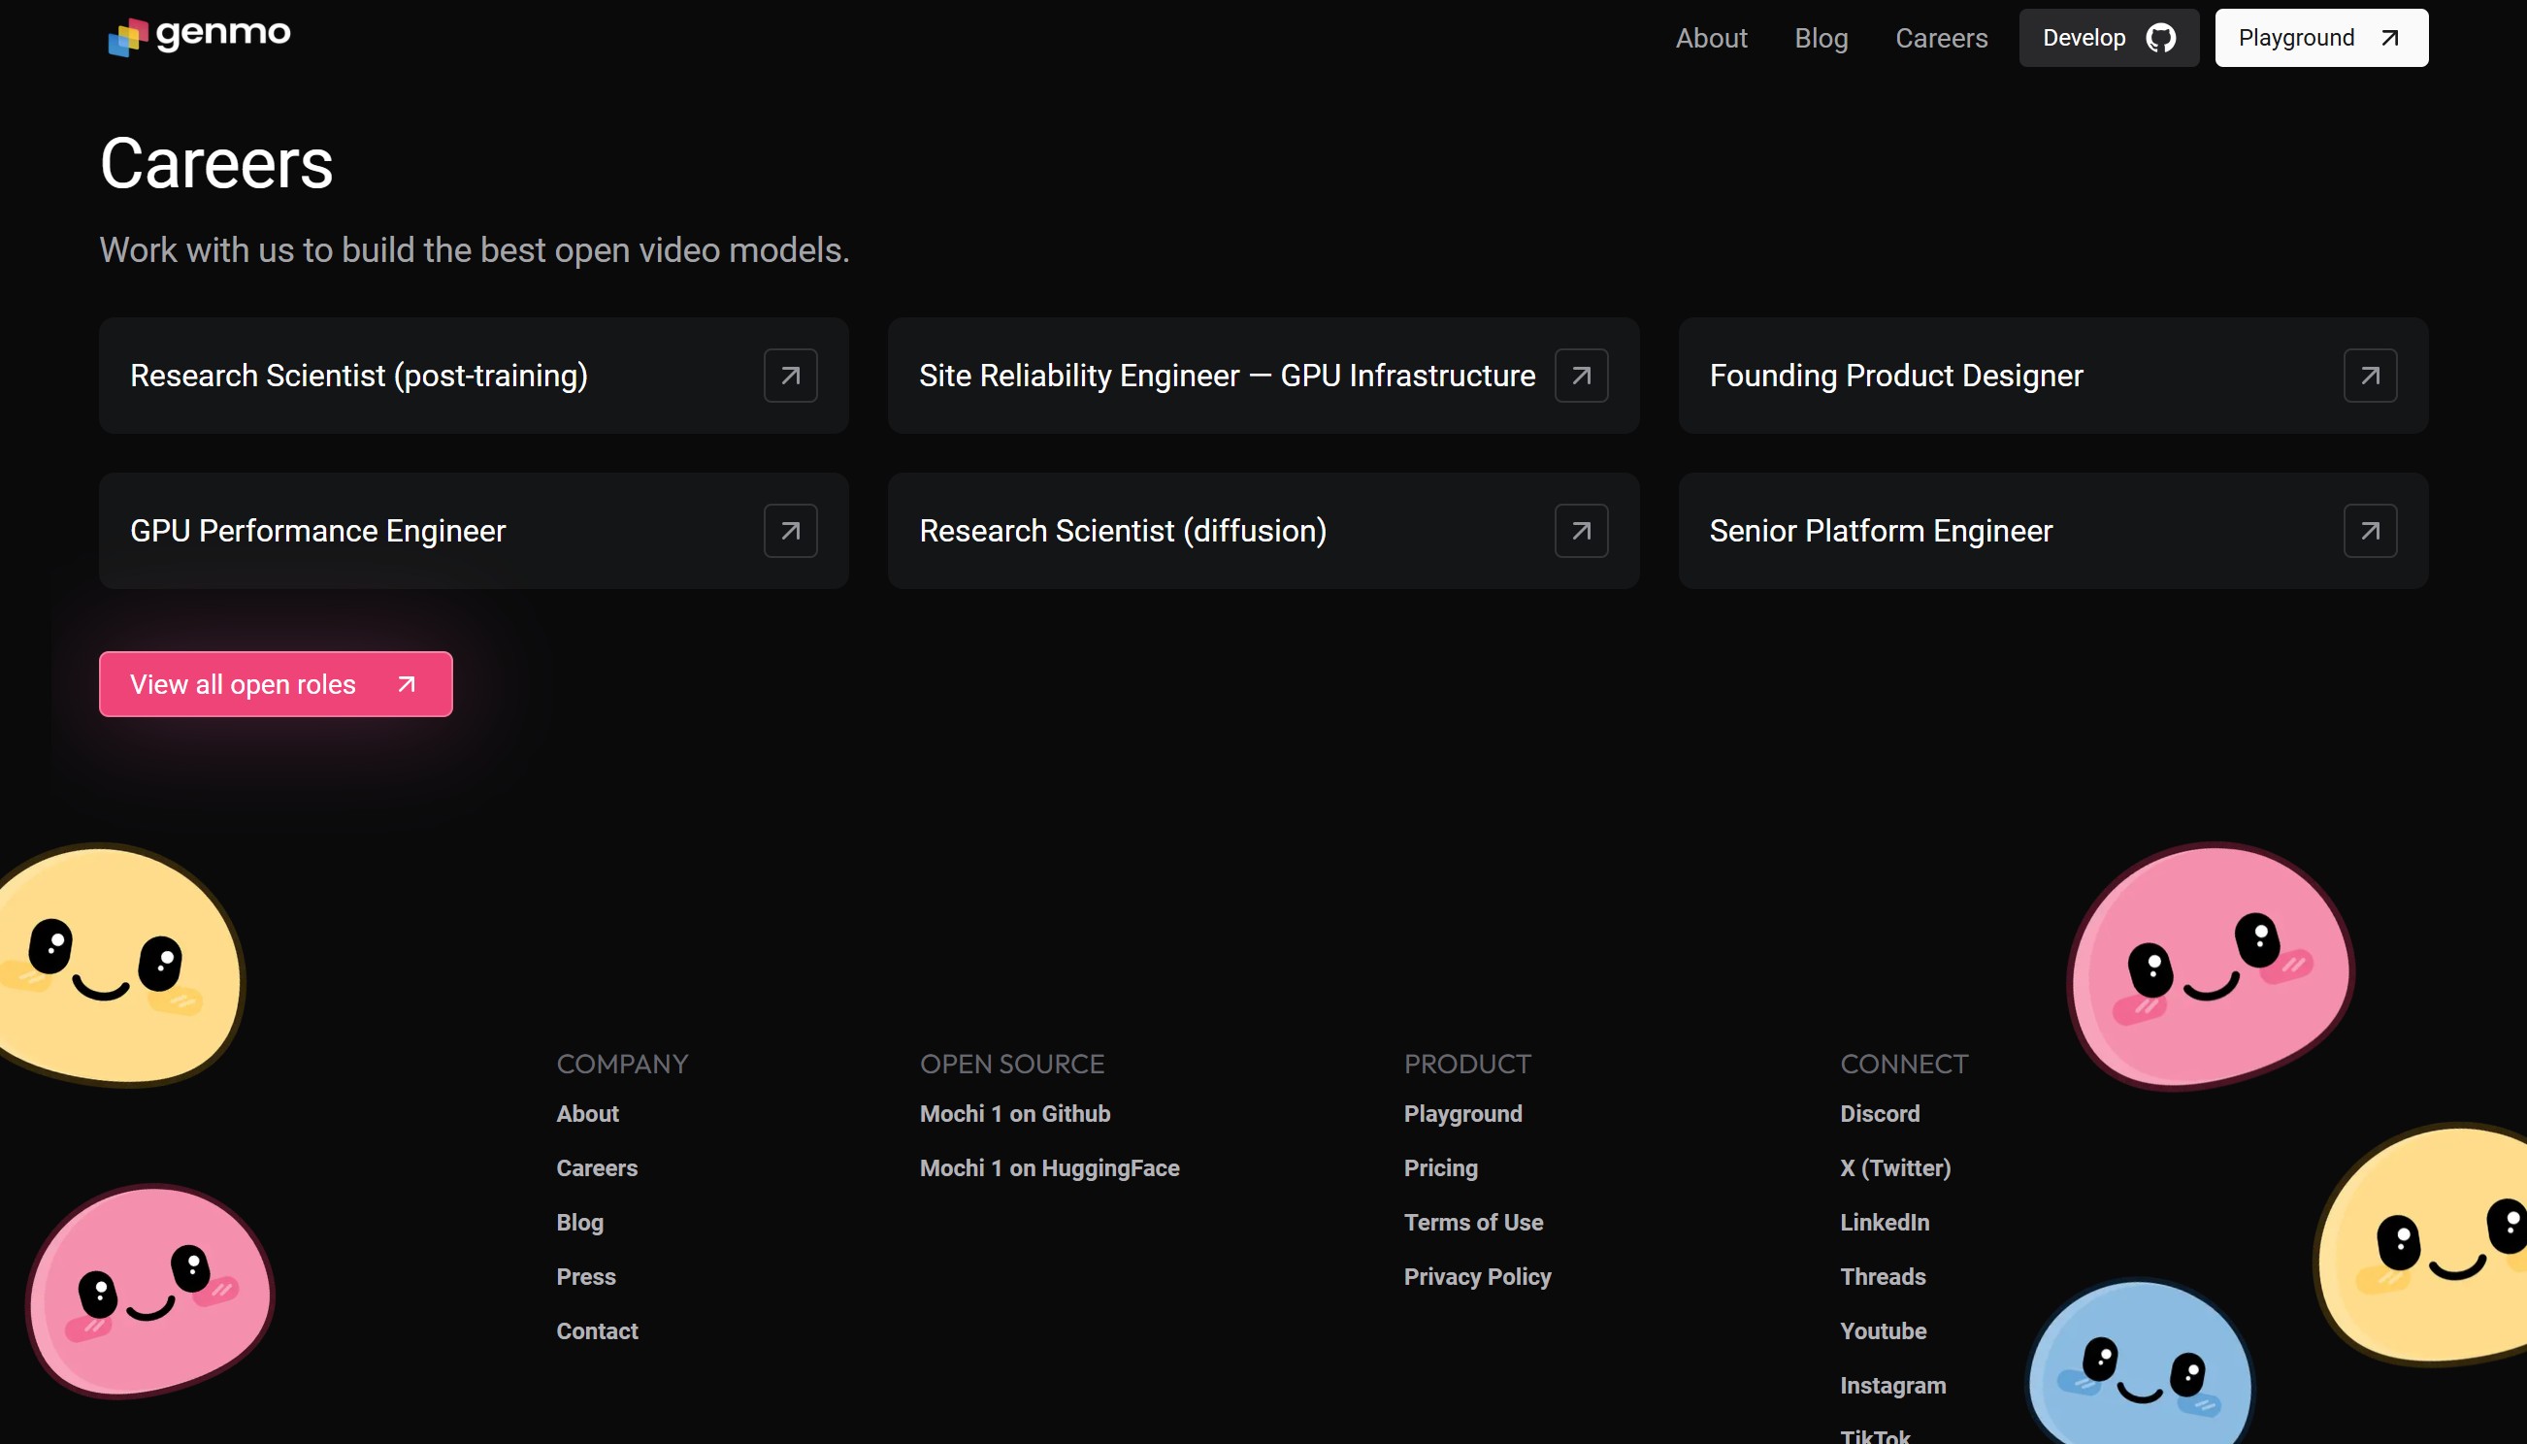Open the LinkedIn footer link
Viewport: 2527px width, 1444px height.
pos(1885,1222)
